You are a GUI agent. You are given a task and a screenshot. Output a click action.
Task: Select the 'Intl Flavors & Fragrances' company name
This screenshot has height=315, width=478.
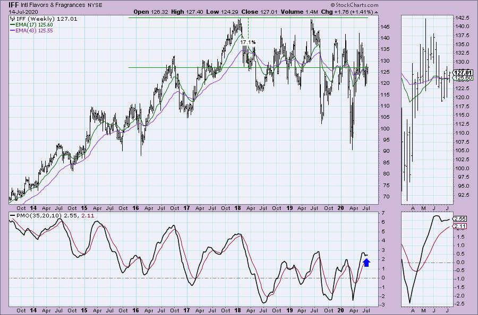pos(53,5)
